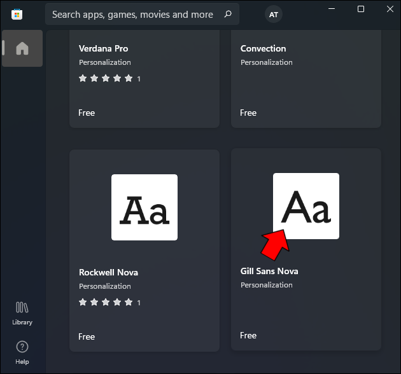Click the Verdana Pro star rating
401x374 pixels.
(106, 79)
